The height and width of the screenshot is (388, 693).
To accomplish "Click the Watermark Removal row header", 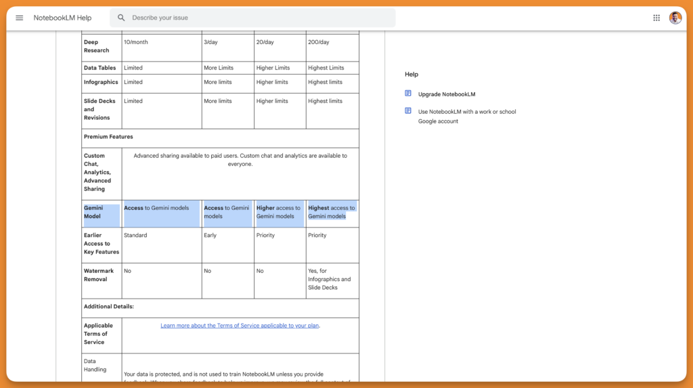I will pos(99,275).
